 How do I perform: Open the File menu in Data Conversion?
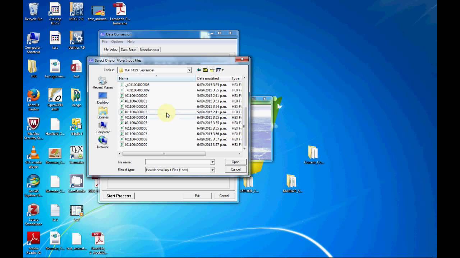pos(105,42)
